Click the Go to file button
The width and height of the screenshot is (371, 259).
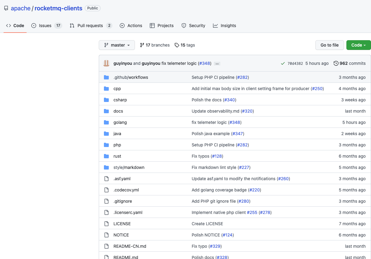(329, 45)
